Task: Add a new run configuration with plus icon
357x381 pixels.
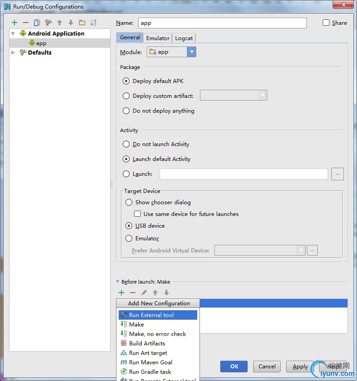Action: point(14,23)
